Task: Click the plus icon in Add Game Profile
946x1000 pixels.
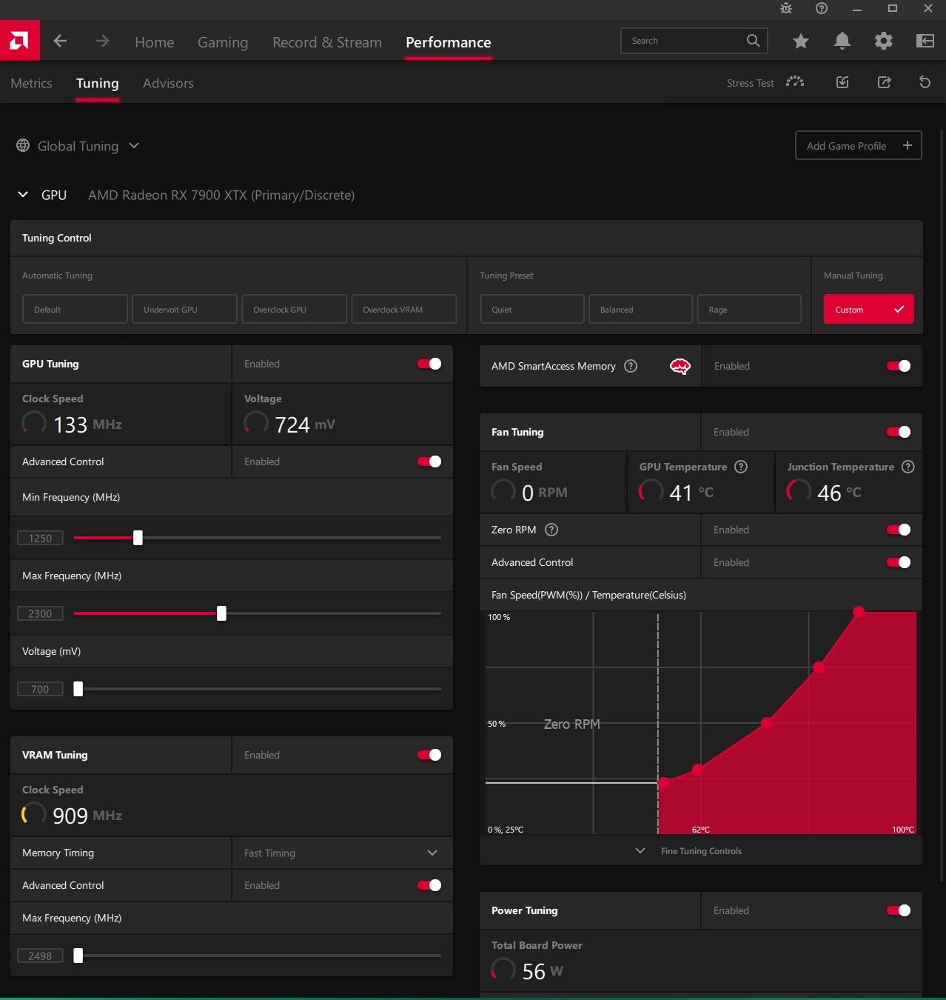Action: pyautogui.click(x=908, y=146)
